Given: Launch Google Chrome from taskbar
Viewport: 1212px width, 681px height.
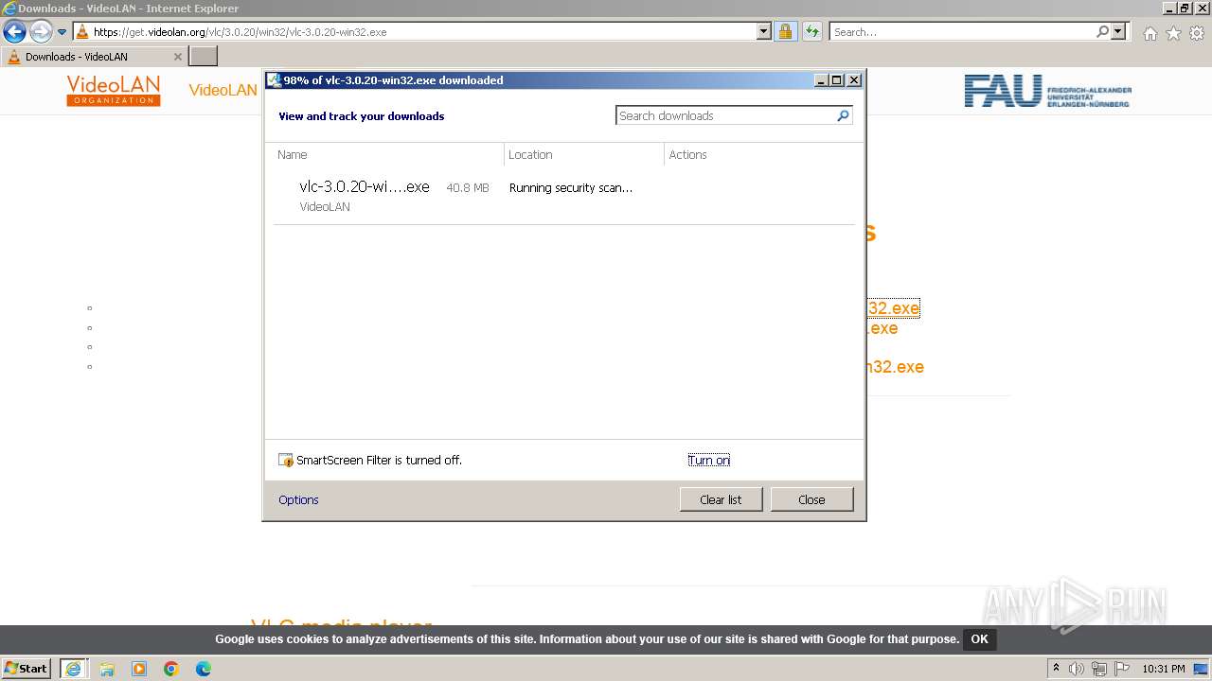Looking at the screenshot, I should pos(171,669).
